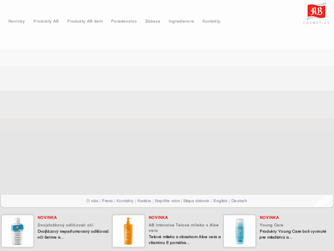The image size is (334, 251).
Task: Open the Dvojzložkový odličovač očí headline
Action: [x=65, y=225]
